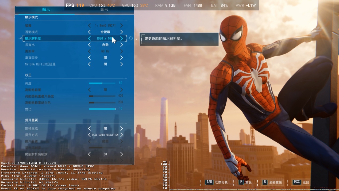Change 提升方式 with right arrow next to DLSS
Screen dimensions: 339x191
point(121,135)
